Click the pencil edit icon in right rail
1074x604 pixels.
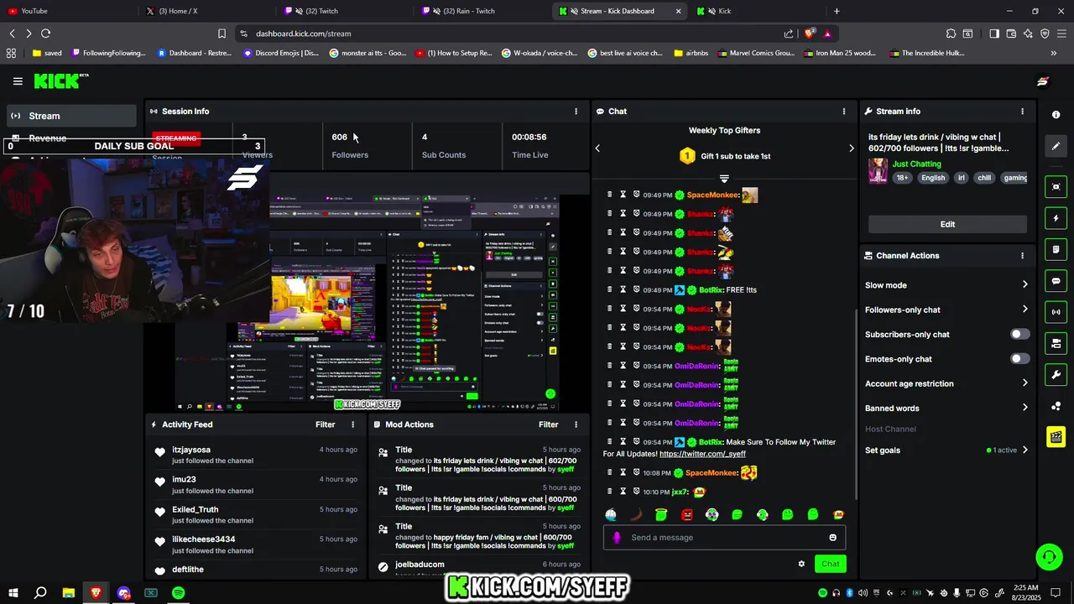click(1056, 146)
